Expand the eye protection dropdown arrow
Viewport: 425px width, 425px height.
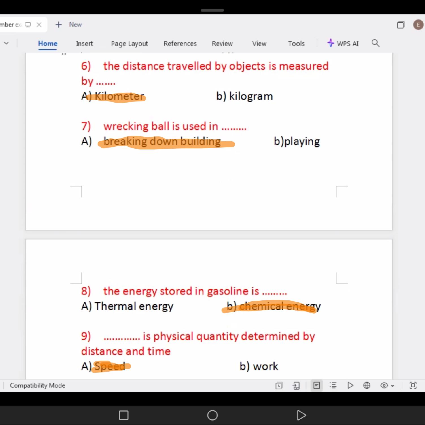point(393,386)
